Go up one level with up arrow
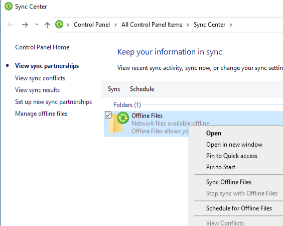Viewport: 283px width, 226px height. click(x=47, y=25)
